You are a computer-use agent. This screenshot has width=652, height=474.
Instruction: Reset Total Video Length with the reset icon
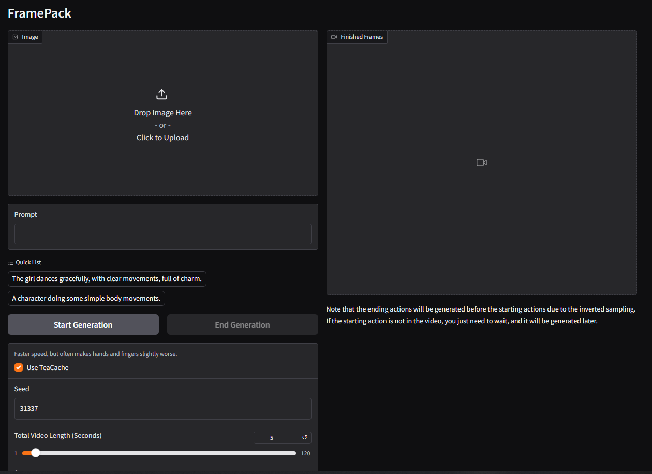305,438
